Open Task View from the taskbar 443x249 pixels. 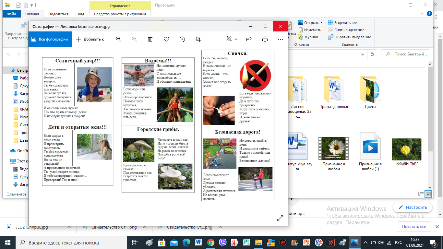click(135, 242)
